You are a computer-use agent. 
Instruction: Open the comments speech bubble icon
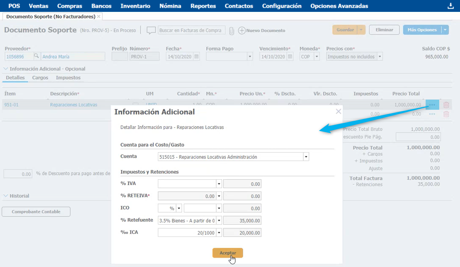[151, 31]
